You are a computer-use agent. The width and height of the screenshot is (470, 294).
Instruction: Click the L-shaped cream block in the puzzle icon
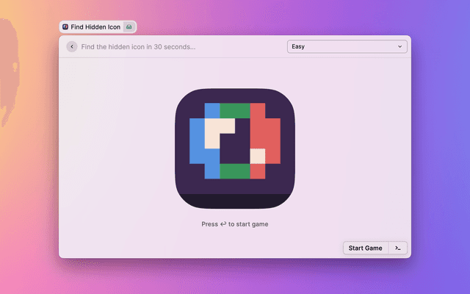pyautogui.click(x=216, y=132)
